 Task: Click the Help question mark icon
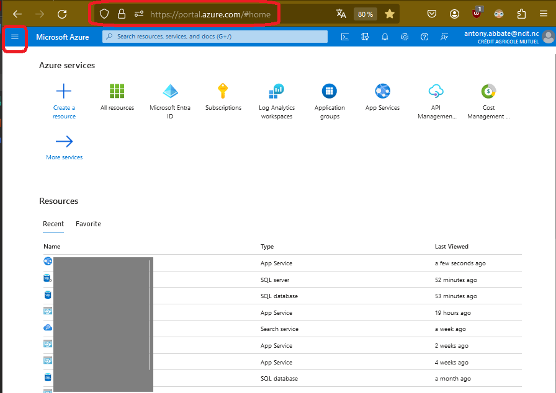click(424, 37)
